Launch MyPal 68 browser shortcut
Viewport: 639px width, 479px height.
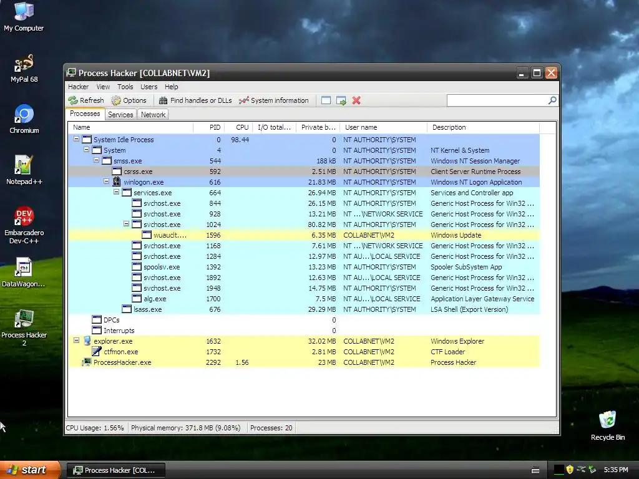[x=24, y=68]
